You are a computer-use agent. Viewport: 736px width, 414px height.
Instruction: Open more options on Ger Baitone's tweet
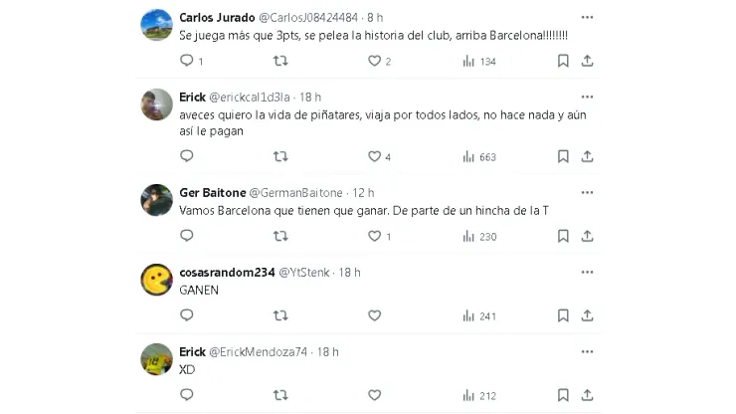click(587, 192)
